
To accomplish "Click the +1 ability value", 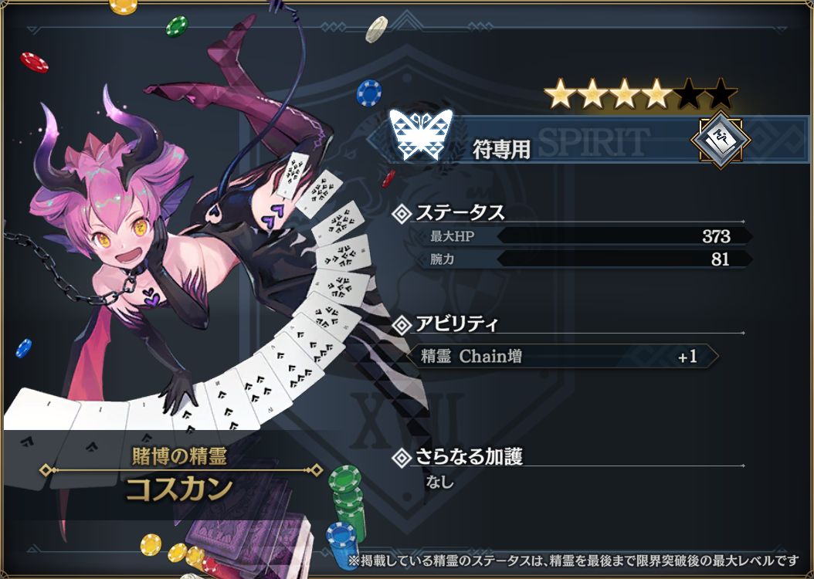I will (x=687, y=357).
